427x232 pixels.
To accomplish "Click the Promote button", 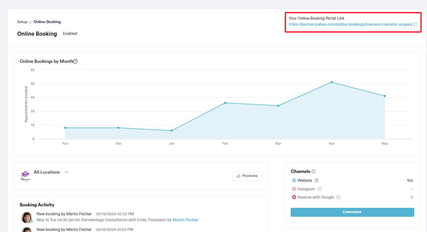I will [247, 176].
